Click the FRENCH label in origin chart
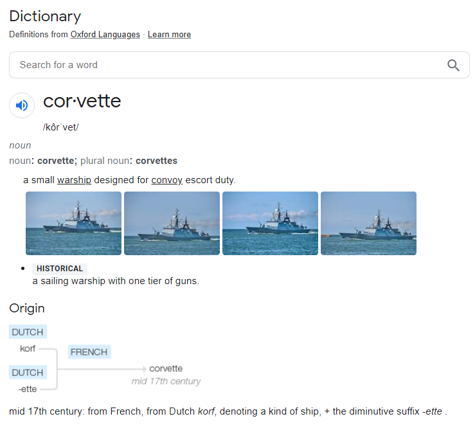The height and width of the screenshot is (430, 475). tap(89, 352)
